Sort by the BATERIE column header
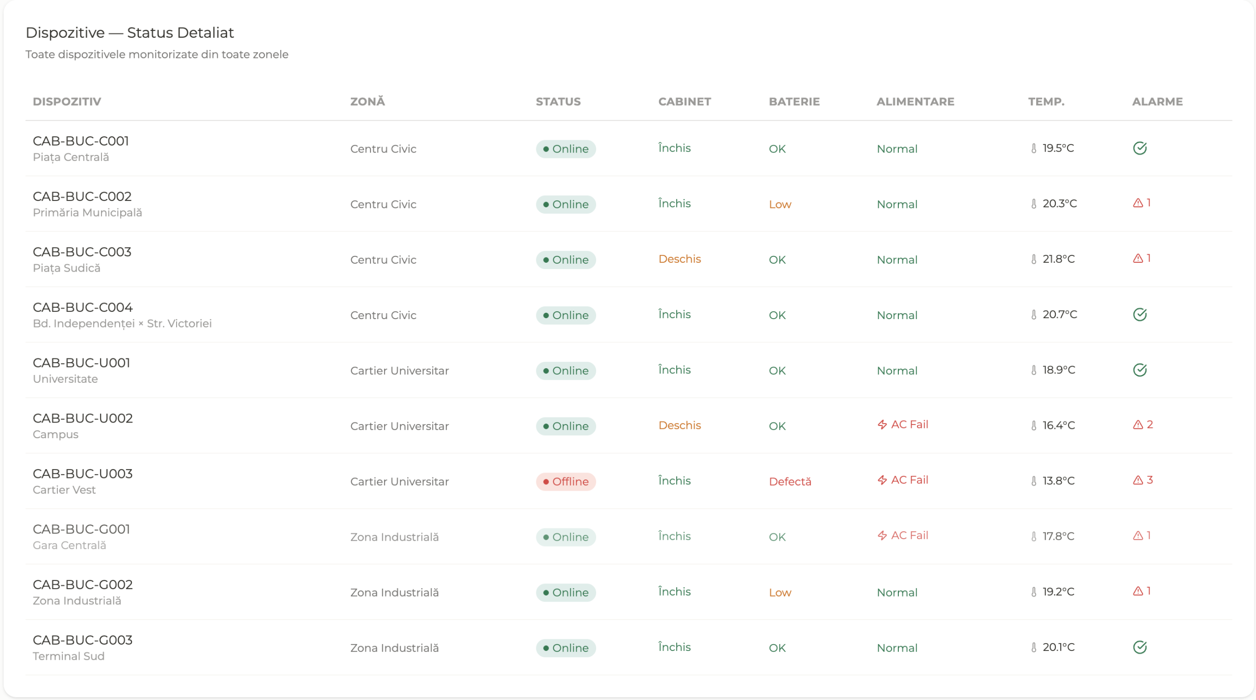 tap(794, 101)
